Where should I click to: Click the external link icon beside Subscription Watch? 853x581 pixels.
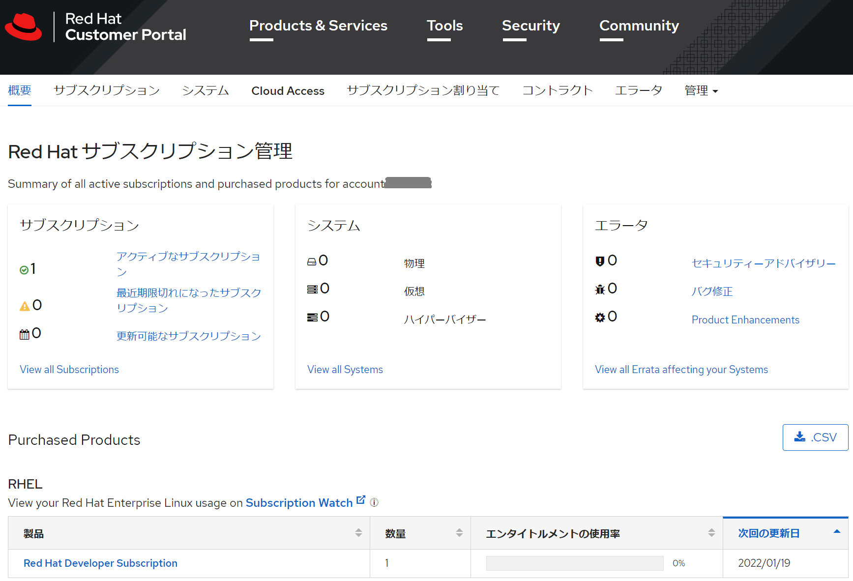(361, 500)
